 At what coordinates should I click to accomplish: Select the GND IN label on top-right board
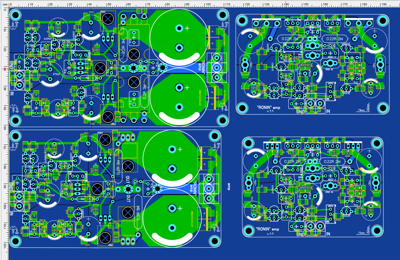329,69
